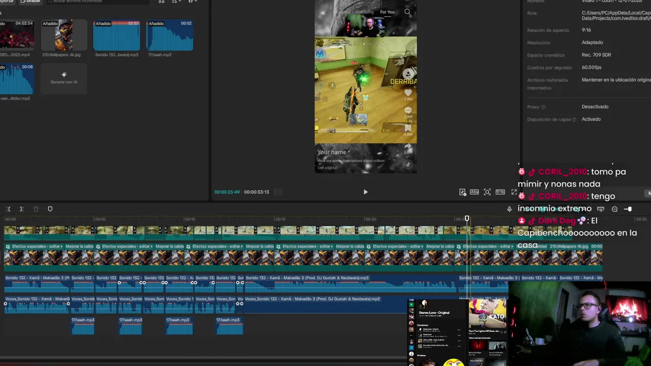Click the 9:16 aspect ratio icon under the preview
651x366 pixels.
pos(500,192)
